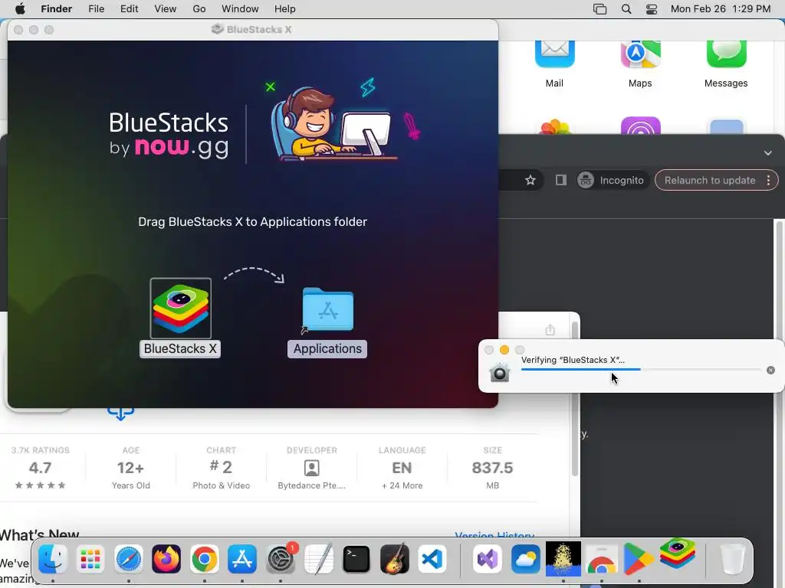The height and width of the screenshot is (588, 785).
Task: Launch Safari from the Dock
Action: (129, 559)
